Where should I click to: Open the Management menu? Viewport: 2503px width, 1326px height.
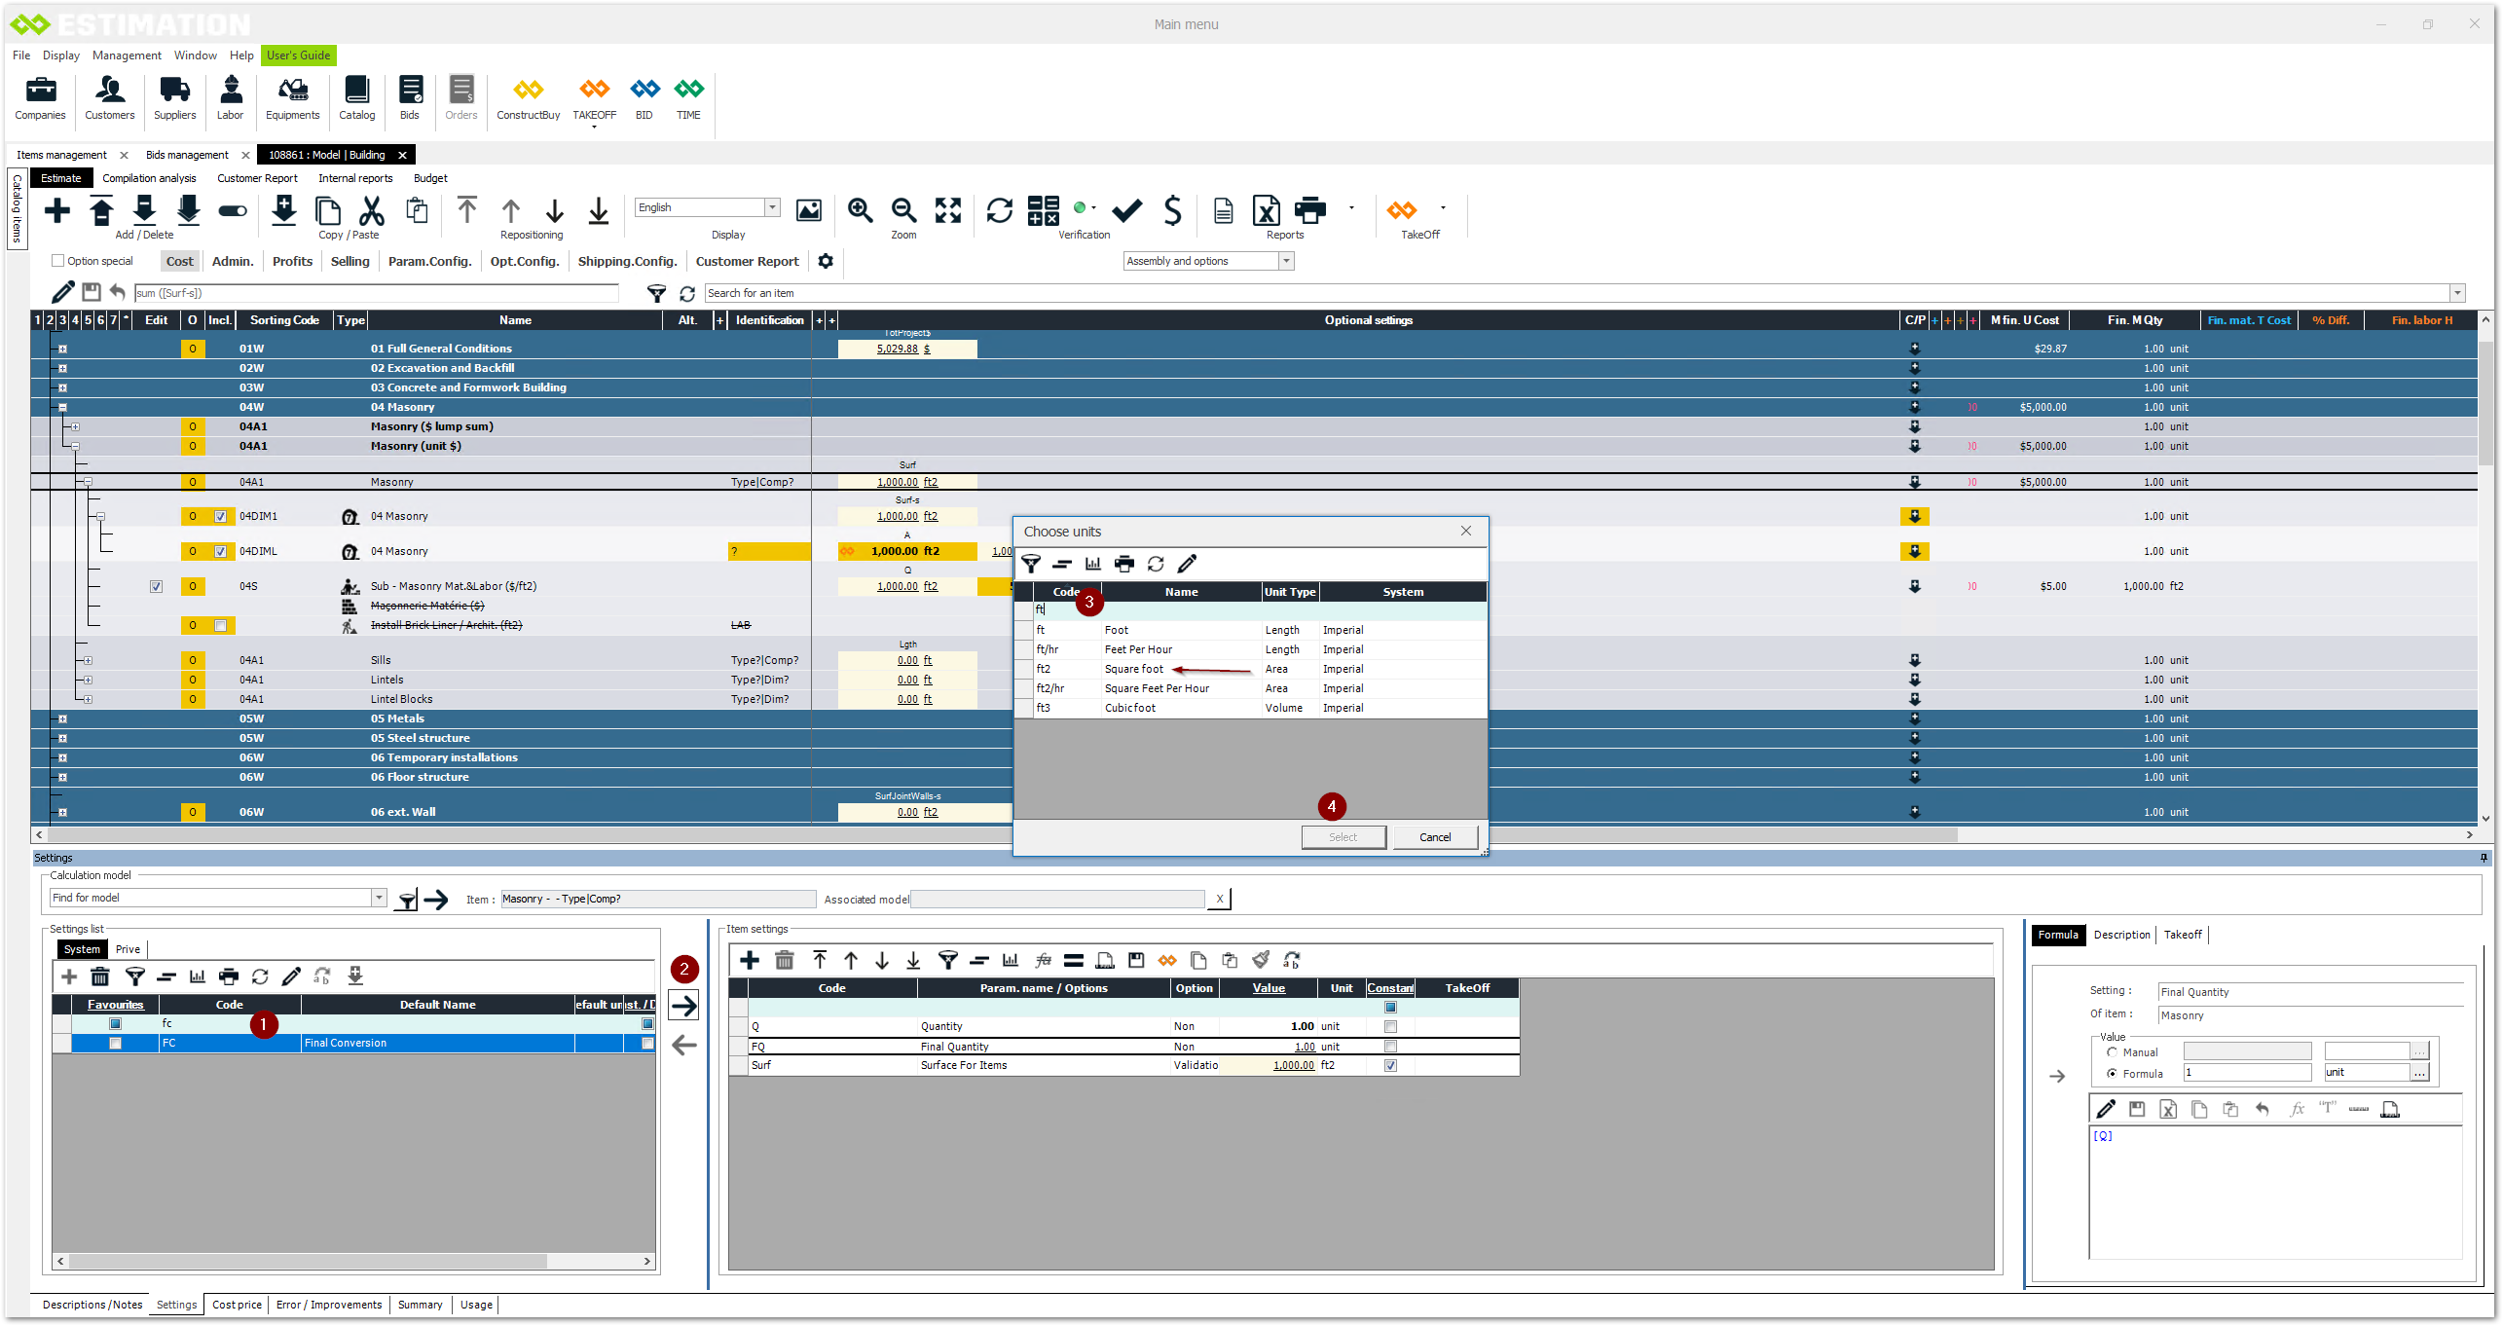pyautogui.click(x=127, y=55)
